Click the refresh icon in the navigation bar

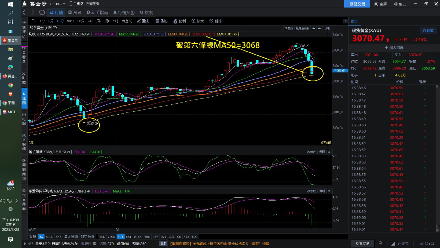pos(42,12)
